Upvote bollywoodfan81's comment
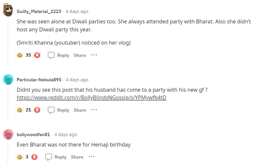This screenshot has width=261, height=164. pyautogui.click(x=19, y=157)
